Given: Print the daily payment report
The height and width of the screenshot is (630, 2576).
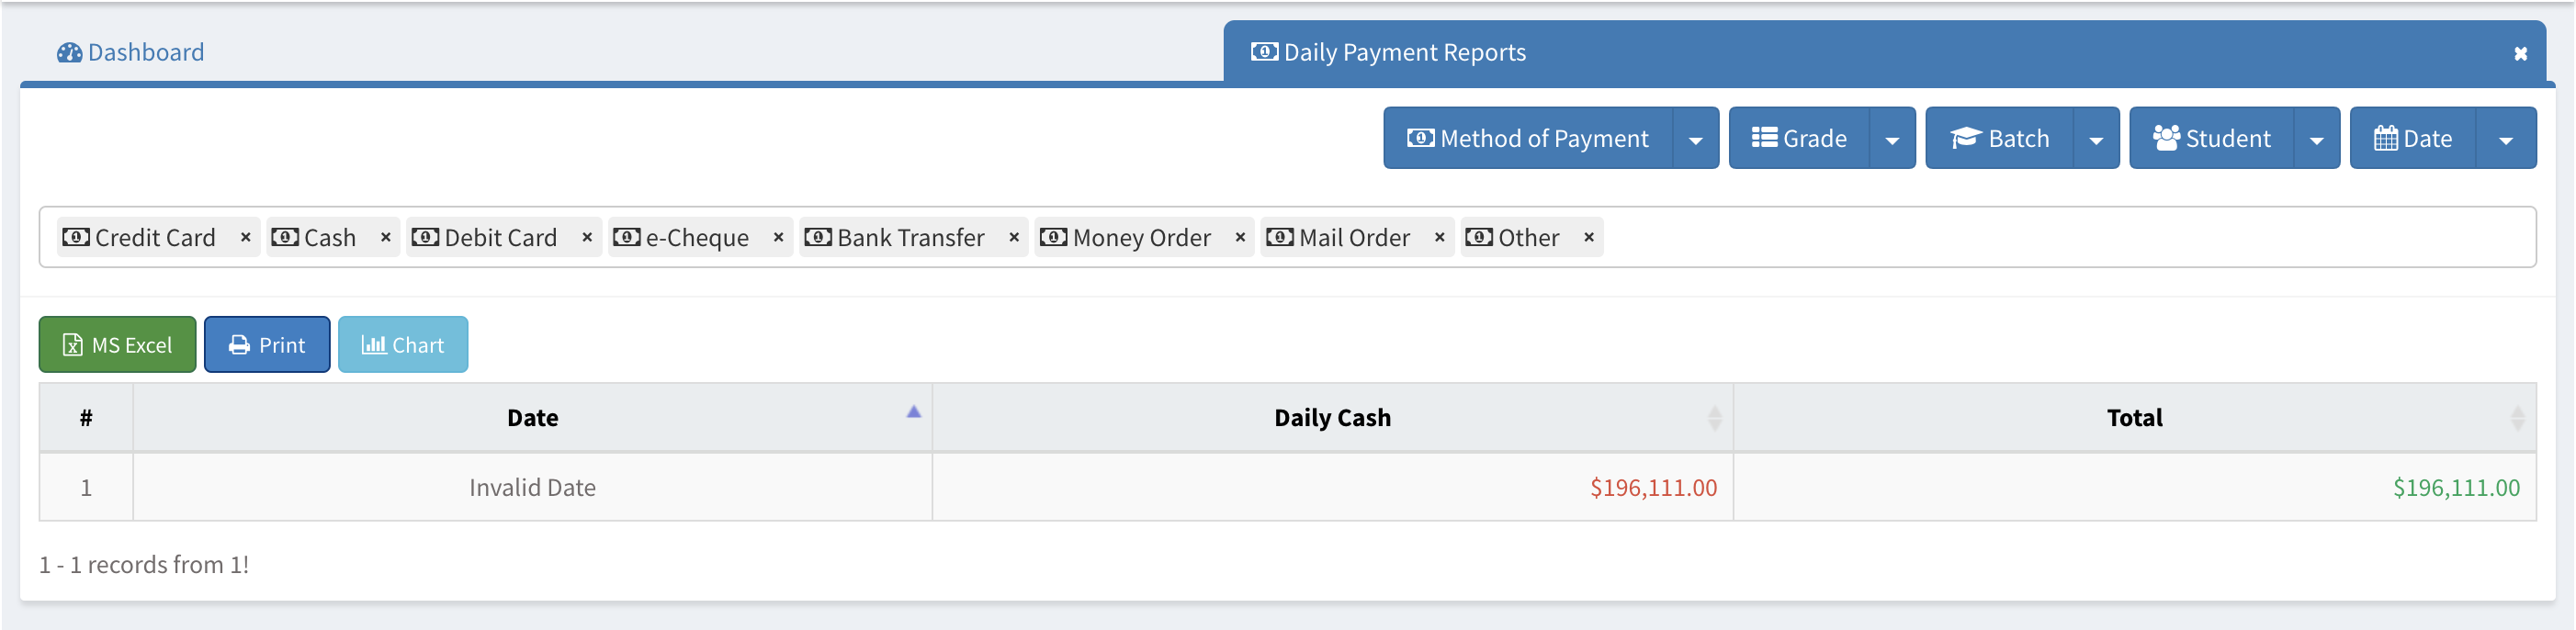Looking at the screenshot, I should tap(267, 345).
